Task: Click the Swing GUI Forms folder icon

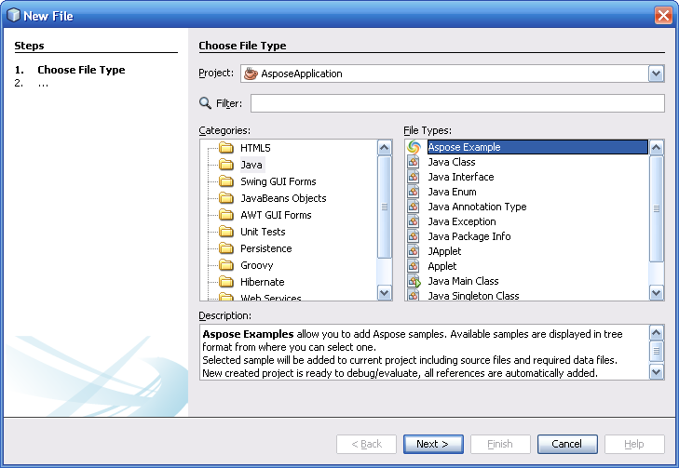Action: [x=226, y=181]
